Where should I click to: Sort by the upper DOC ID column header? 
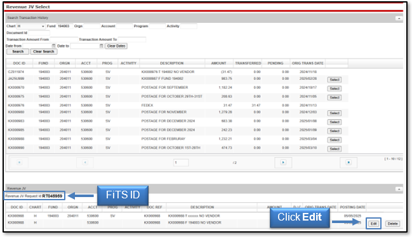(19, 63)
